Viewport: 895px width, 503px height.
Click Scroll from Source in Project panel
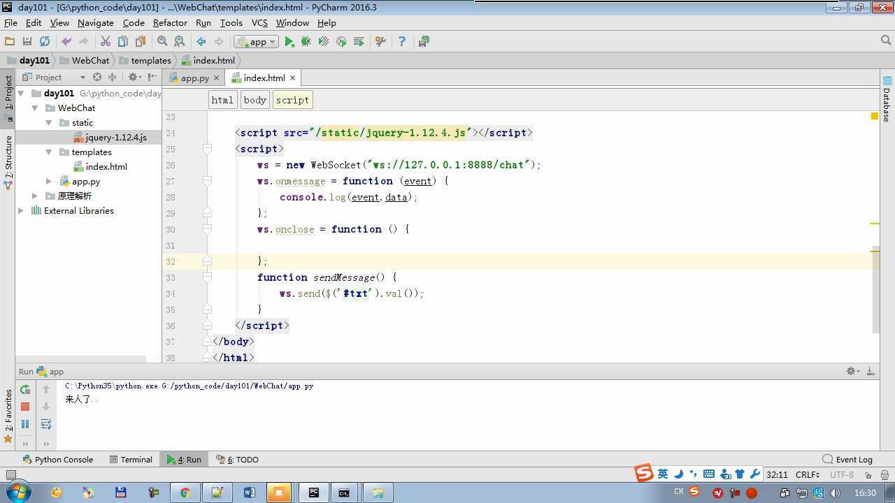pos(97,77)
